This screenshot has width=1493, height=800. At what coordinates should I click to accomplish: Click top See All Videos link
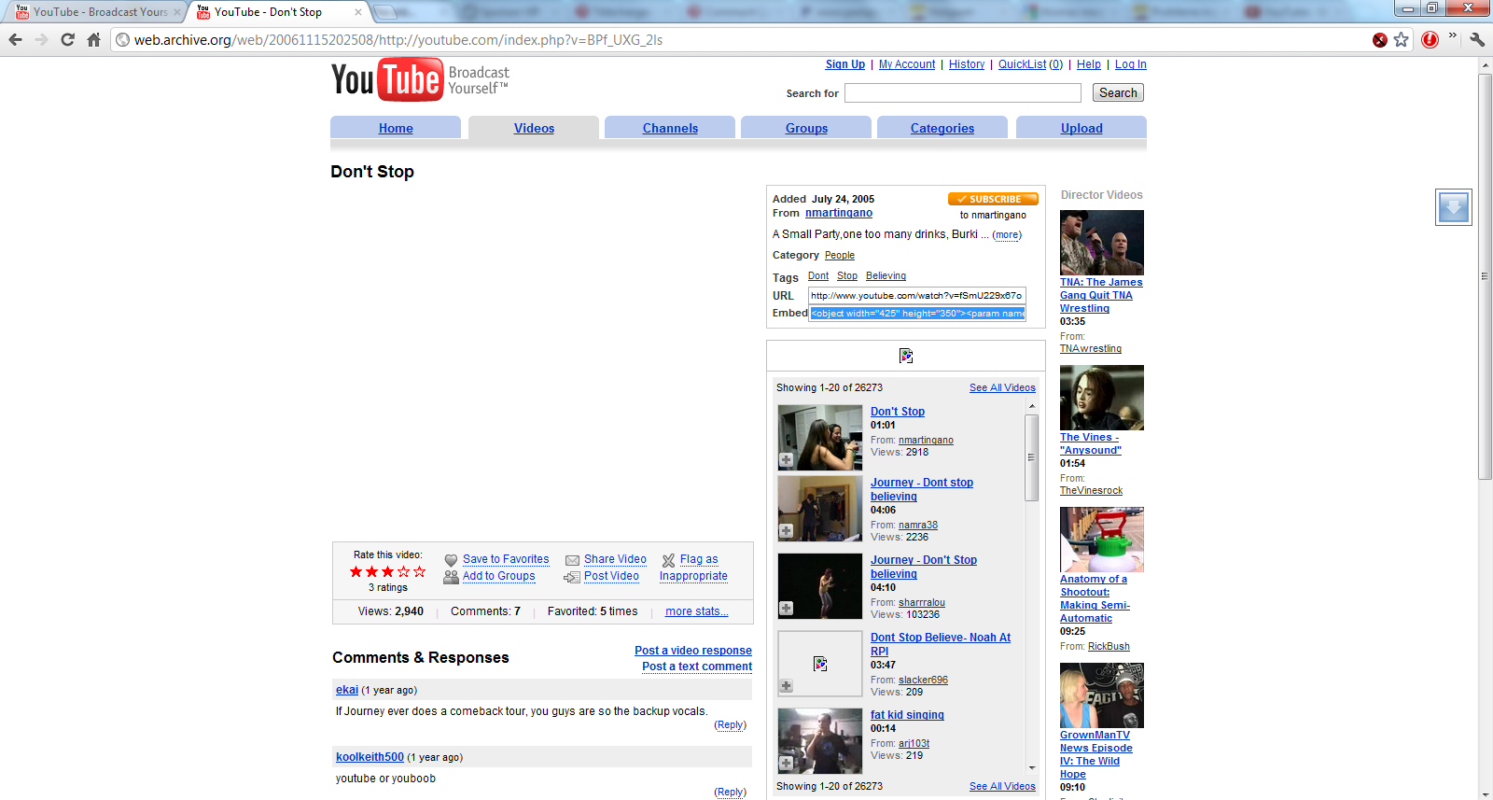click(x=1002, y=387)
